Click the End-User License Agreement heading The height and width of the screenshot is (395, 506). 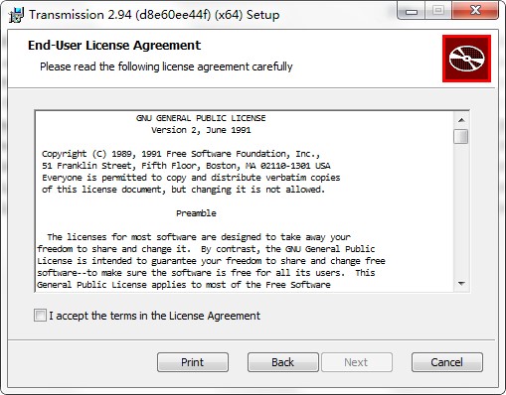click(114, 46)
